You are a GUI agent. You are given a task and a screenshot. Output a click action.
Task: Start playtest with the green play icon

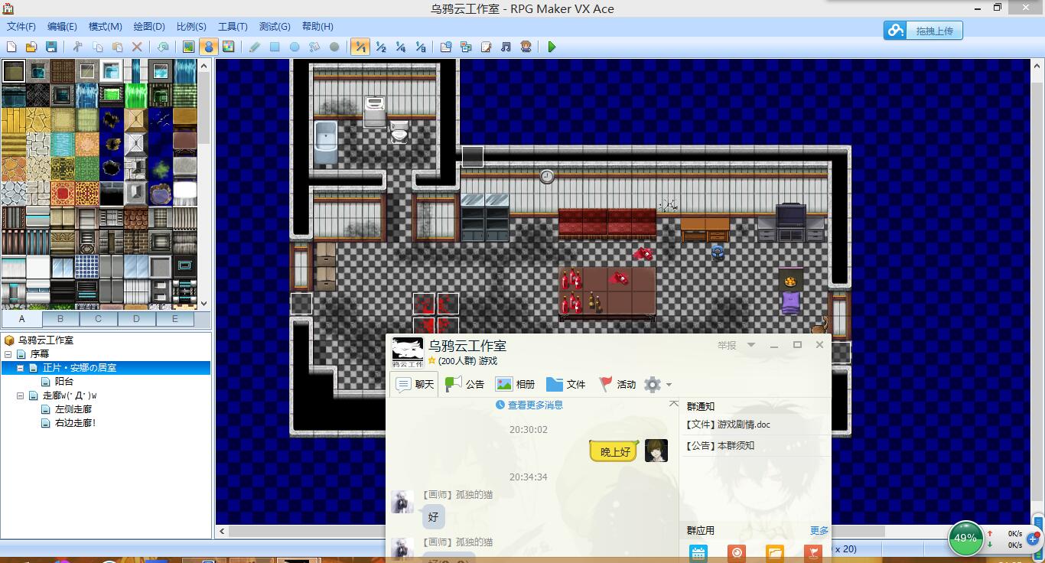(x=552, y=47)
